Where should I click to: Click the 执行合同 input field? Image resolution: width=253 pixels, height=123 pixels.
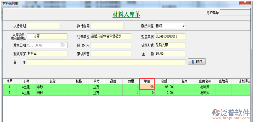107,26
